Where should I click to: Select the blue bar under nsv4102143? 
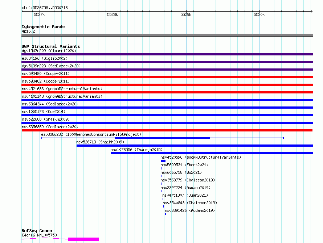[x=167, y=100]
